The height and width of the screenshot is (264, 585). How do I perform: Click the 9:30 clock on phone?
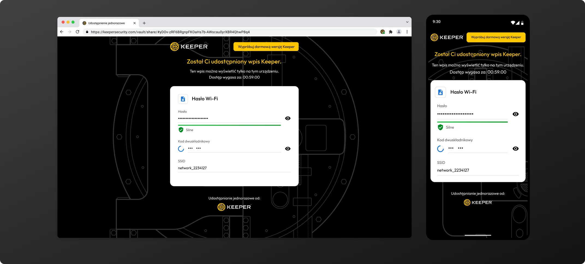click(x=436, y=22)
